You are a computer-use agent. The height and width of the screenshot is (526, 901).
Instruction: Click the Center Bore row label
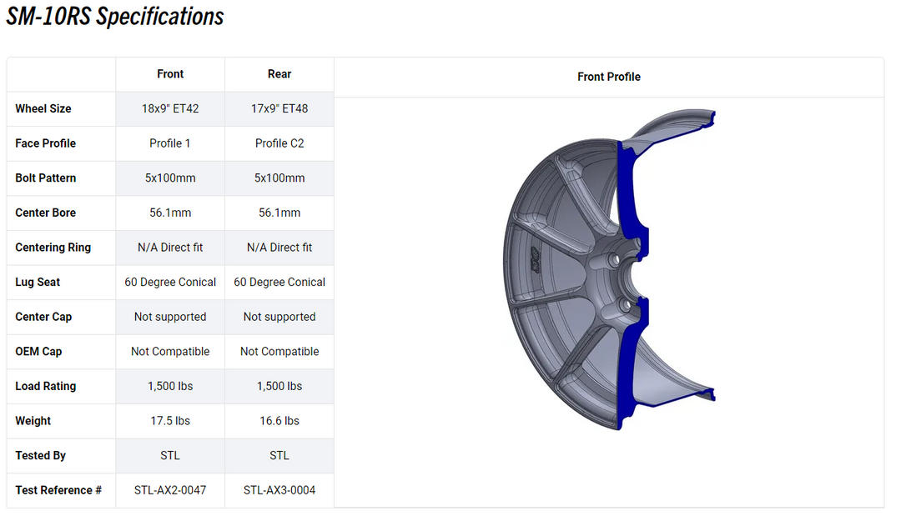click(45, 213)
